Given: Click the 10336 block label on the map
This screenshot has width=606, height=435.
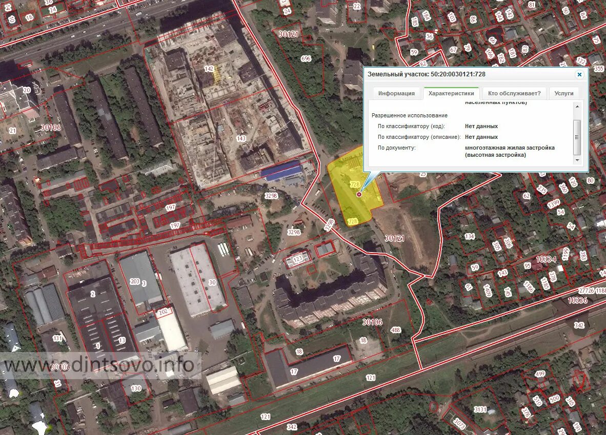Looking at the screenshot, I should pyautogui.click(x=577, y=300).
